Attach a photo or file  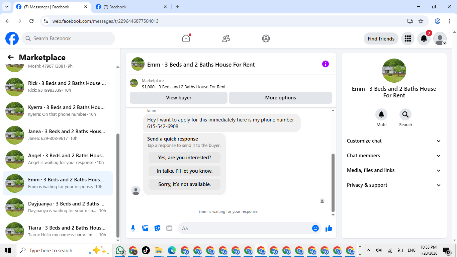click(x=145, y=228)
